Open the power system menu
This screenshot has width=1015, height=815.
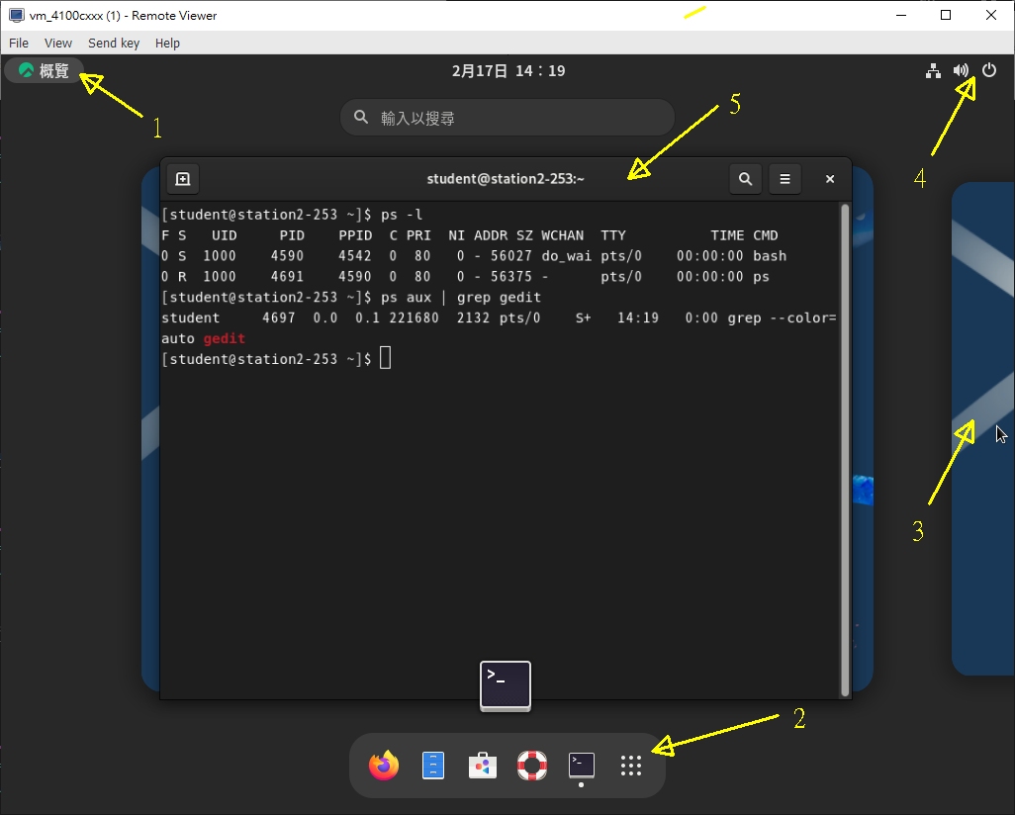[x=989, y=71]
